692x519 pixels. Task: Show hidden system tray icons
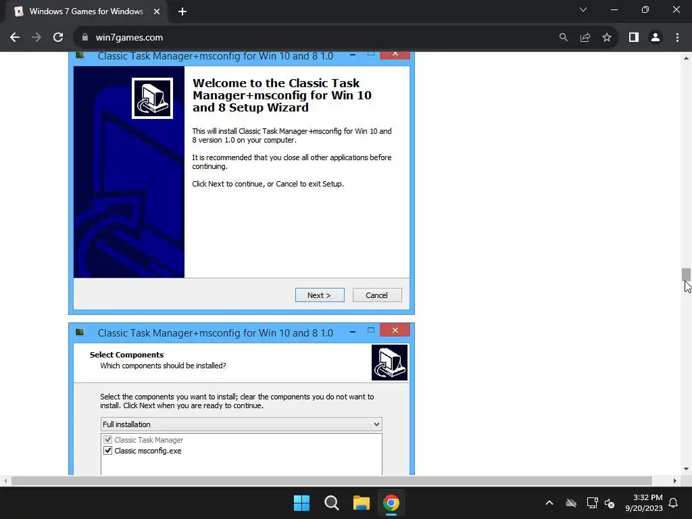click(549, 503)
